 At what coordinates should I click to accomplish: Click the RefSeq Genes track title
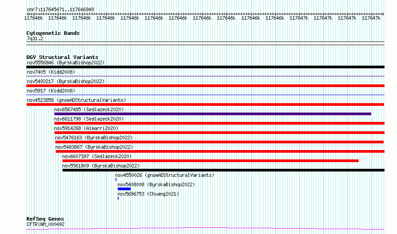click(x=45, y=219)
